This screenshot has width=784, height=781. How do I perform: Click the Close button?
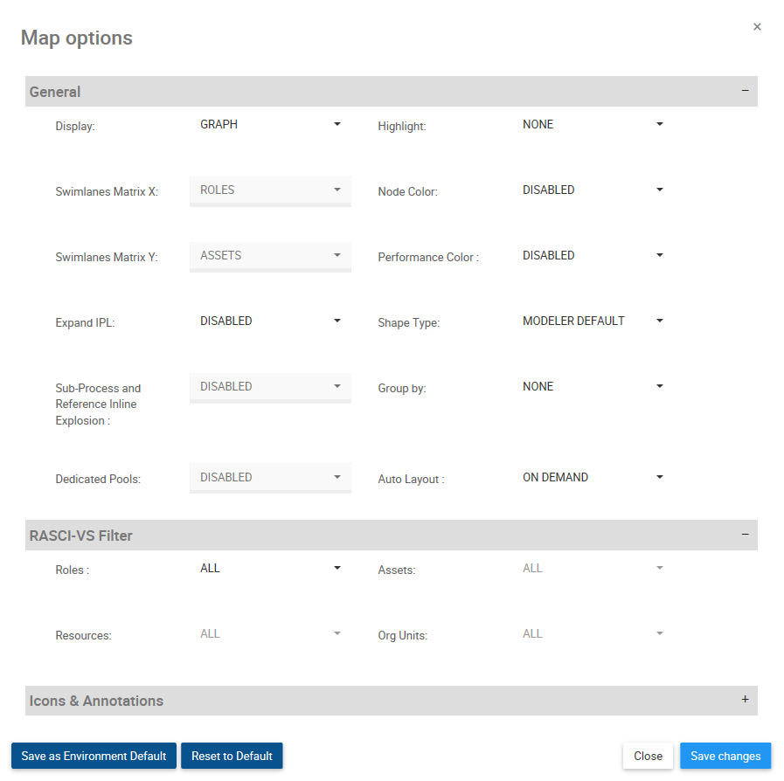648,756
